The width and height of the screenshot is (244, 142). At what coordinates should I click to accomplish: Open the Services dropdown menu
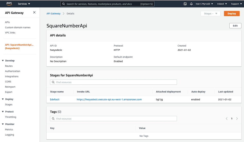click(x=24, y=4)
